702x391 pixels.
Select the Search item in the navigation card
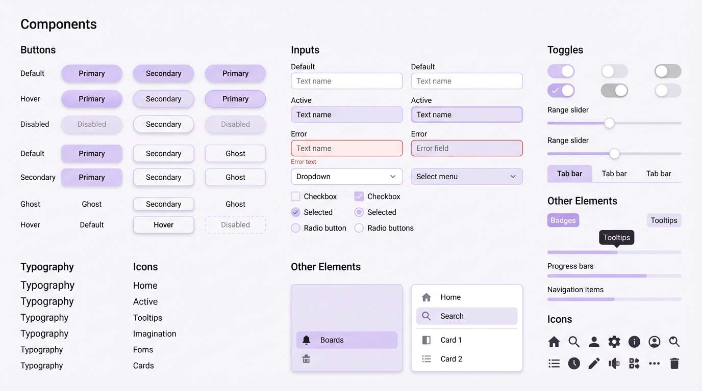466,316
